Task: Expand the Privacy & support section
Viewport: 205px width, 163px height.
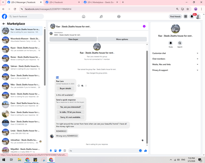Action: coord(175,70)
